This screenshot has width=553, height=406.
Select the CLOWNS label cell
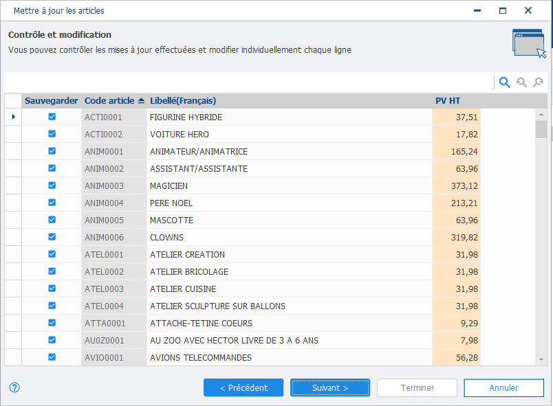coord(290,237)
